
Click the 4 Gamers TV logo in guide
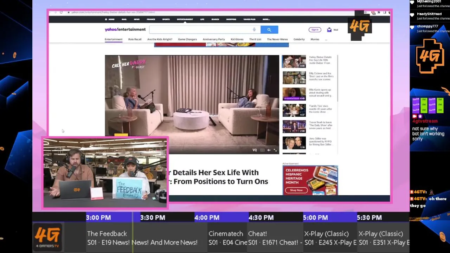[x=47, y=237]
